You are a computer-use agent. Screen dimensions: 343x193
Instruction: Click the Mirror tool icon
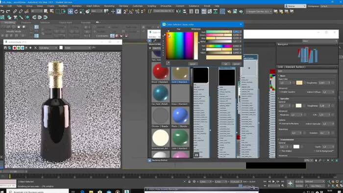(178, 11)
